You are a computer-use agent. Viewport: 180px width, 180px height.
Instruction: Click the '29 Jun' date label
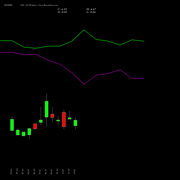click(x=11, y=171)
